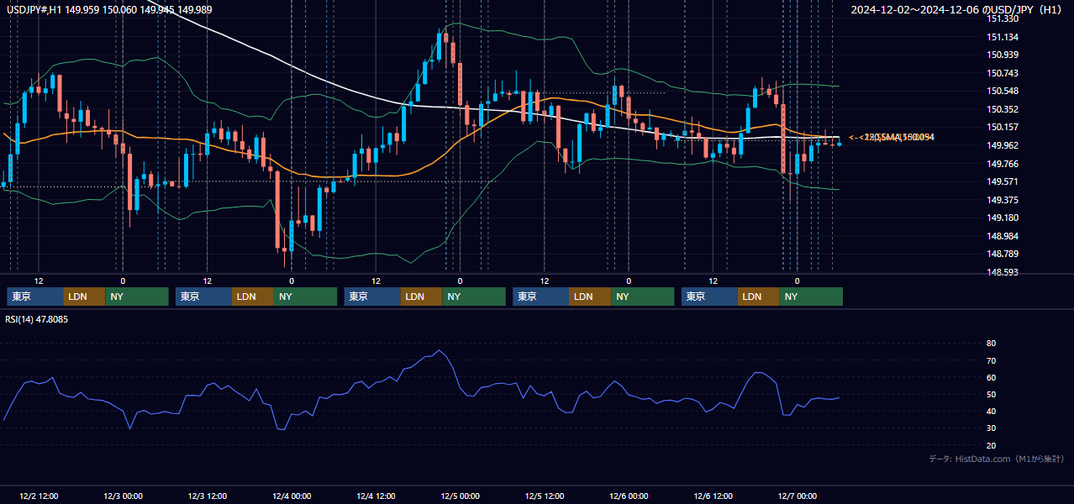Click the HistData.com data source credit

coord(997,459)
